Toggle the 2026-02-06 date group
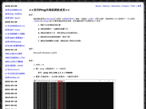146x109 pixels. (11, 6)
